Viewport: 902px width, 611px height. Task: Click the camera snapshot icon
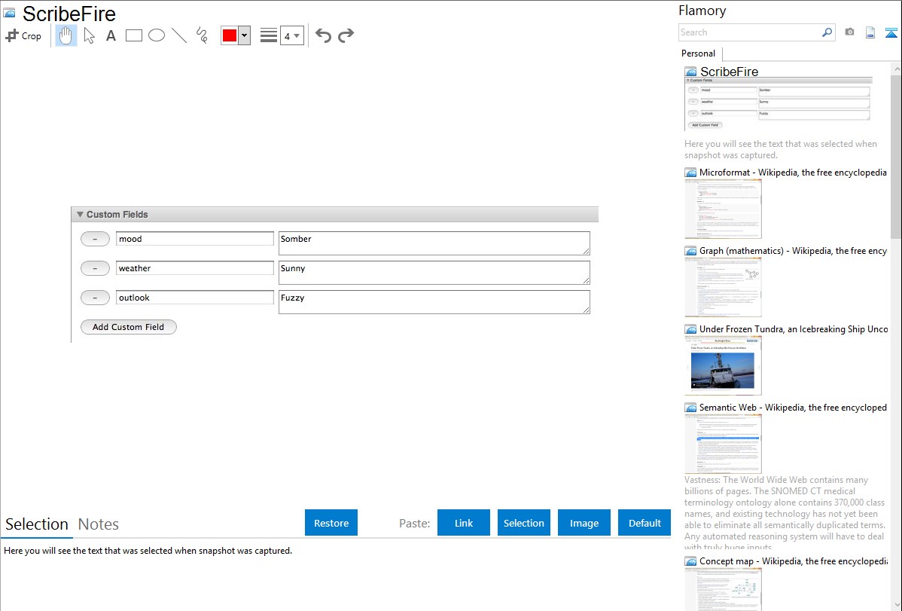pos(849,32)
